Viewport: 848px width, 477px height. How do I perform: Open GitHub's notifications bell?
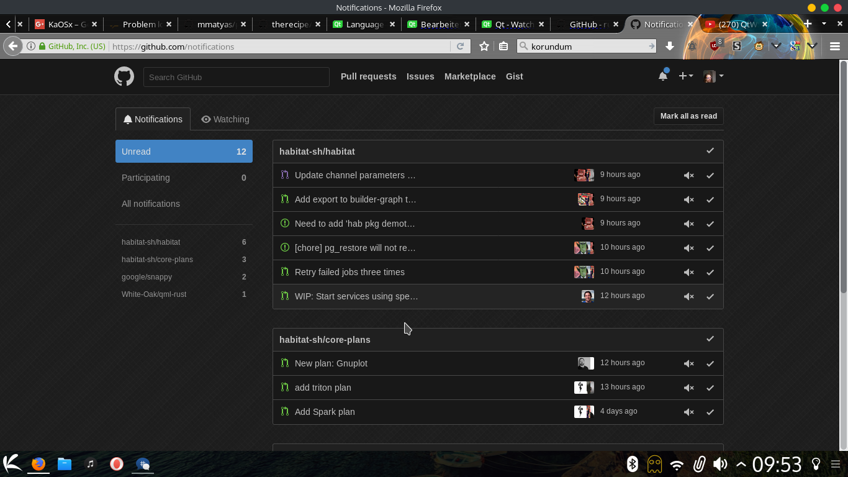663,75
